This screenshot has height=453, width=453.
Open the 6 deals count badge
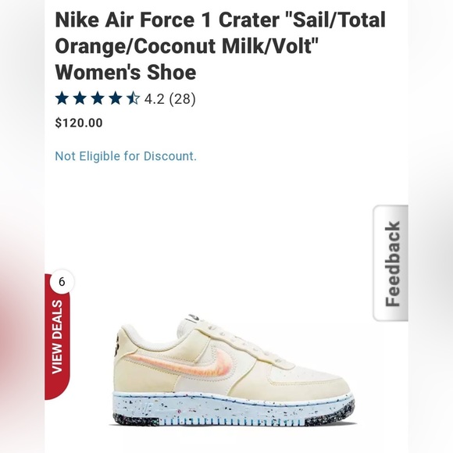pyautogui.click(x=62, y=282)
